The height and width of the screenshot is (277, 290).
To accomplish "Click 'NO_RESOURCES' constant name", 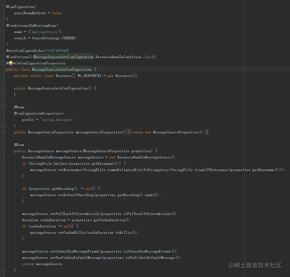I will click(x=89, y=76).
